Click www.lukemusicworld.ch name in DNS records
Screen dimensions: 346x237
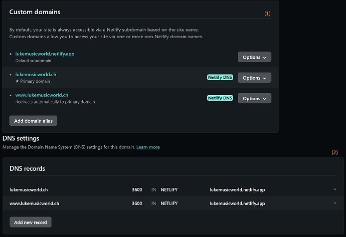[x=34, y=203]
